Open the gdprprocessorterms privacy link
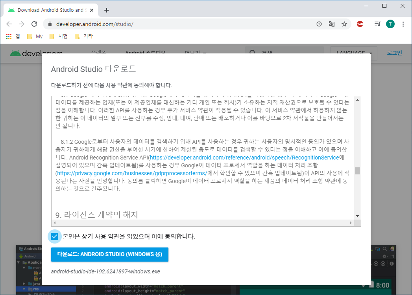 pos(132,173)
